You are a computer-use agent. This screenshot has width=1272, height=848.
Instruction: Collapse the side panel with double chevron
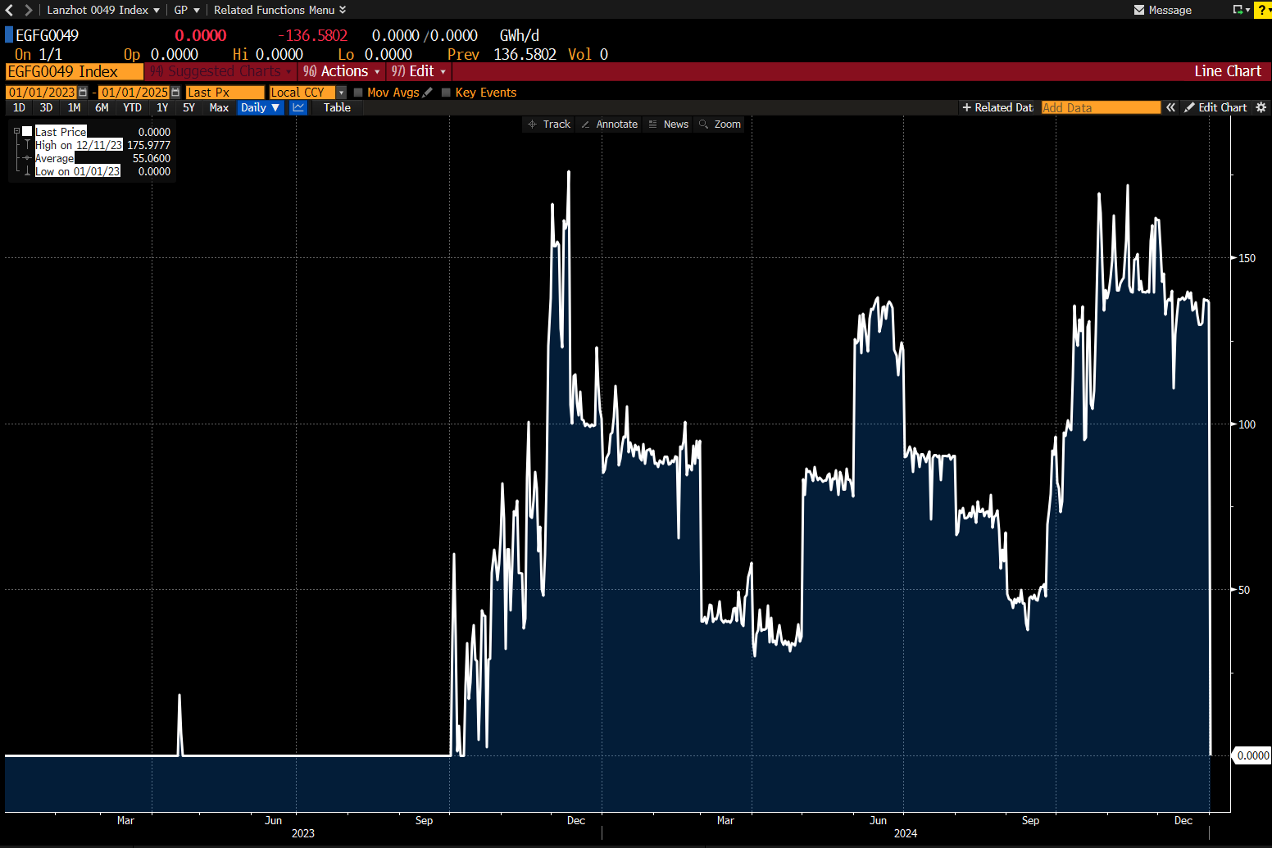point(1170,107)
